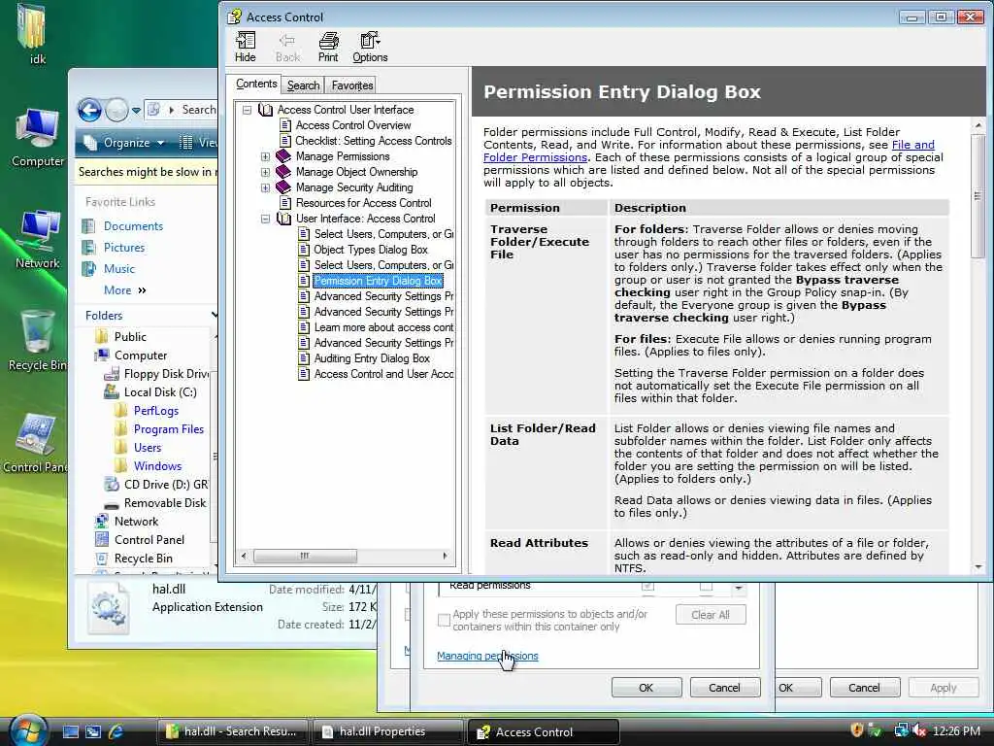Expand the Manage Object Ownership node
This screenshot has height=746, width=994.
[265, 172]
